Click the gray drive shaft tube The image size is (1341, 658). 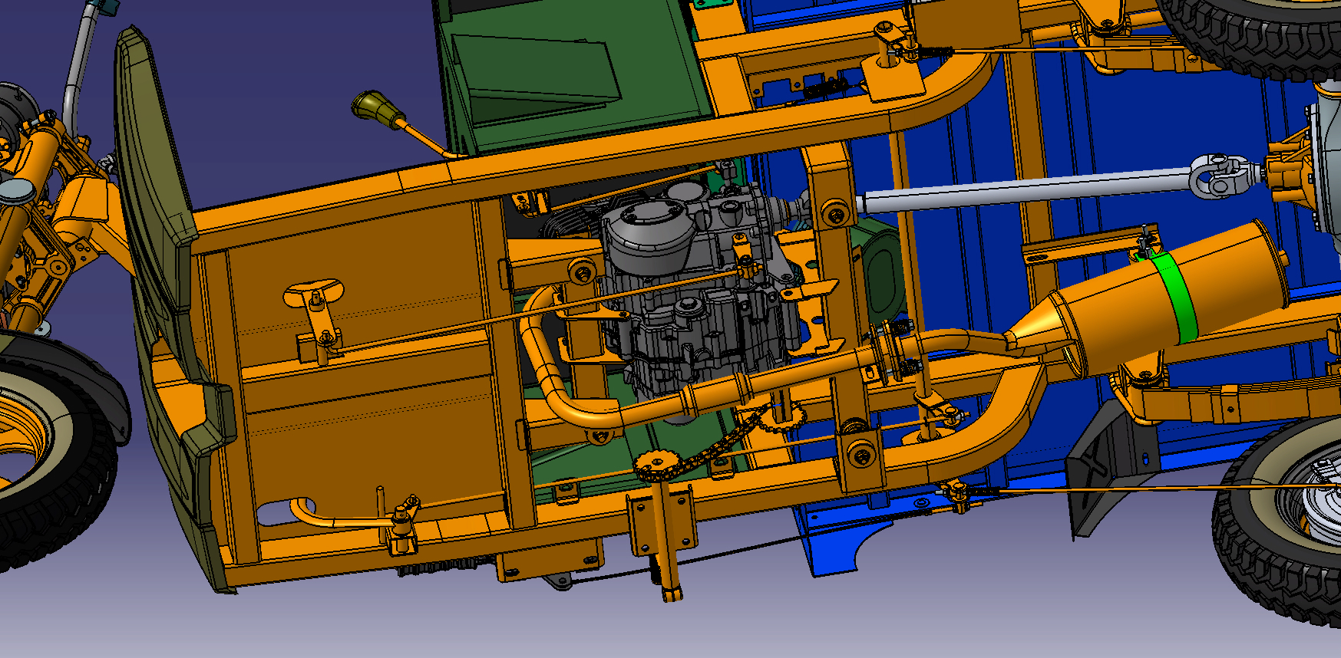tap(1021, 190)
